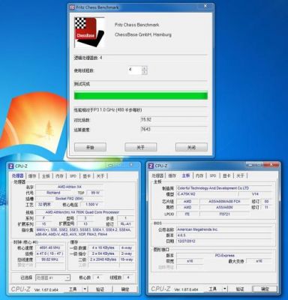Click the 逻辑处理器数: 4 label in Fritz
The image size is (288, 300).
[88, 58]
